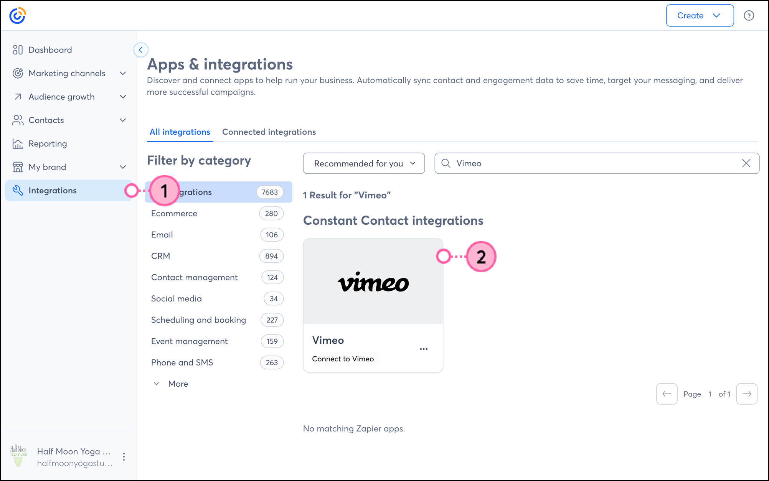Expand More categories

[x=171, y=384]
